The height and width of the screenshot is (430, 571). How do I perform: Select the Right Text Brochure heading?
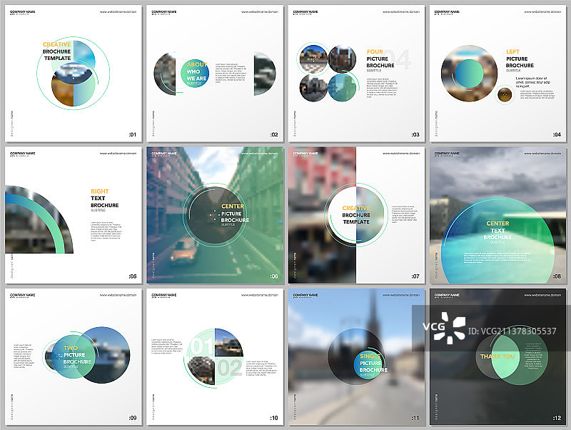coord(104,201)
